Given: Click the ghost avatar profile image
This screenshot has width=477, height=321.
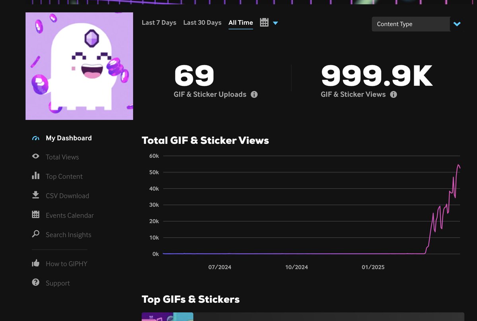Looking at the screenshot, I should (79, 66).
